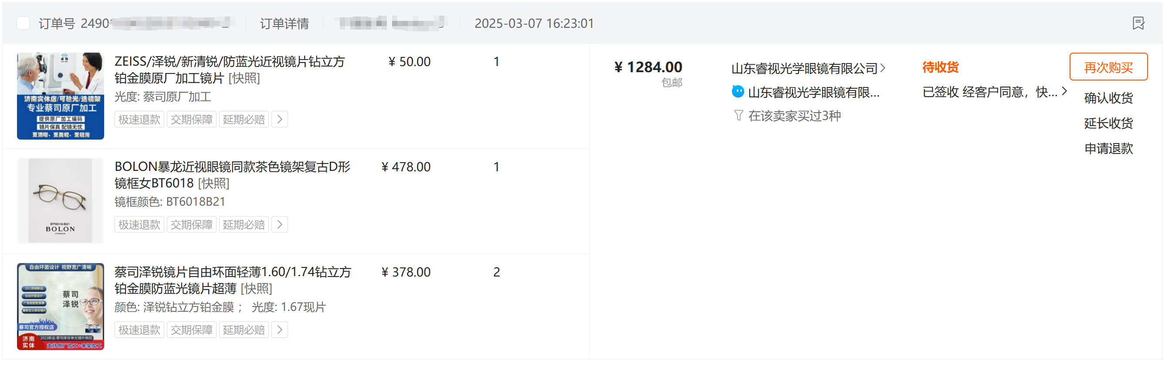The width and height of the screenshot is (1168, 377).
Task: Open logistics details arrow next to 已签收
Action: 1064,91
